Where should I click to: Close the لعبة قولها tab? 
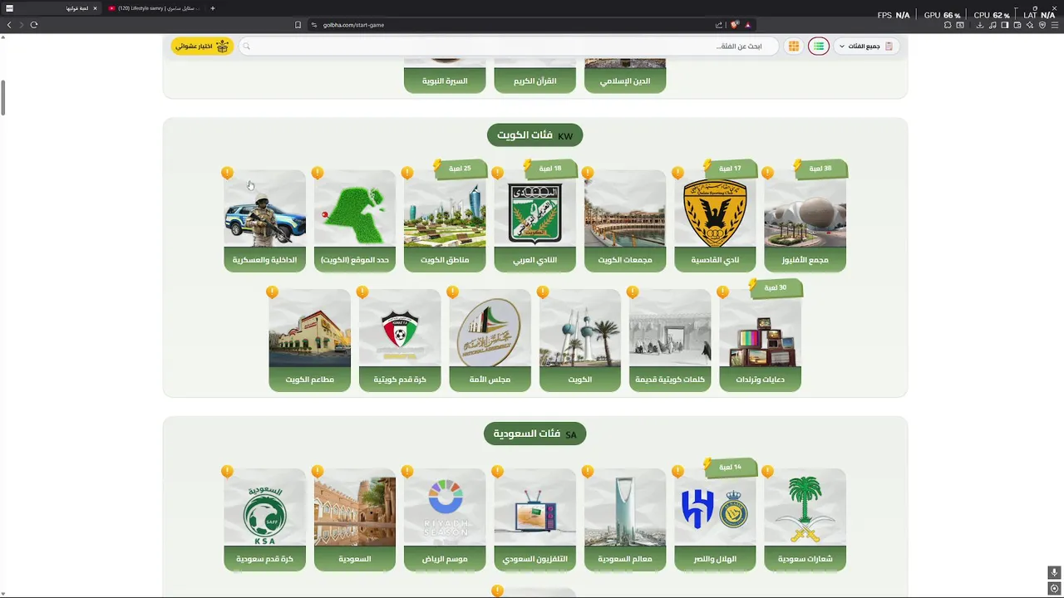coord(95,8)
